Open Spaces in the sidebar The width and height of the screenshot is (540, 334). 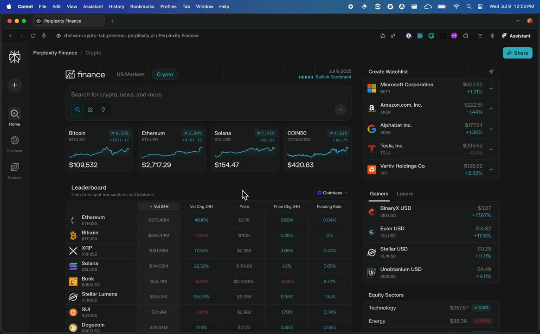tap(14, 170)
